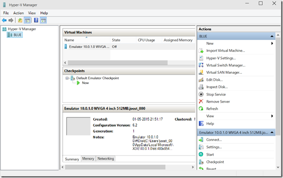The image size is (283, 178).
Task: Sort by the Name column header
Action: coord(87,40)
